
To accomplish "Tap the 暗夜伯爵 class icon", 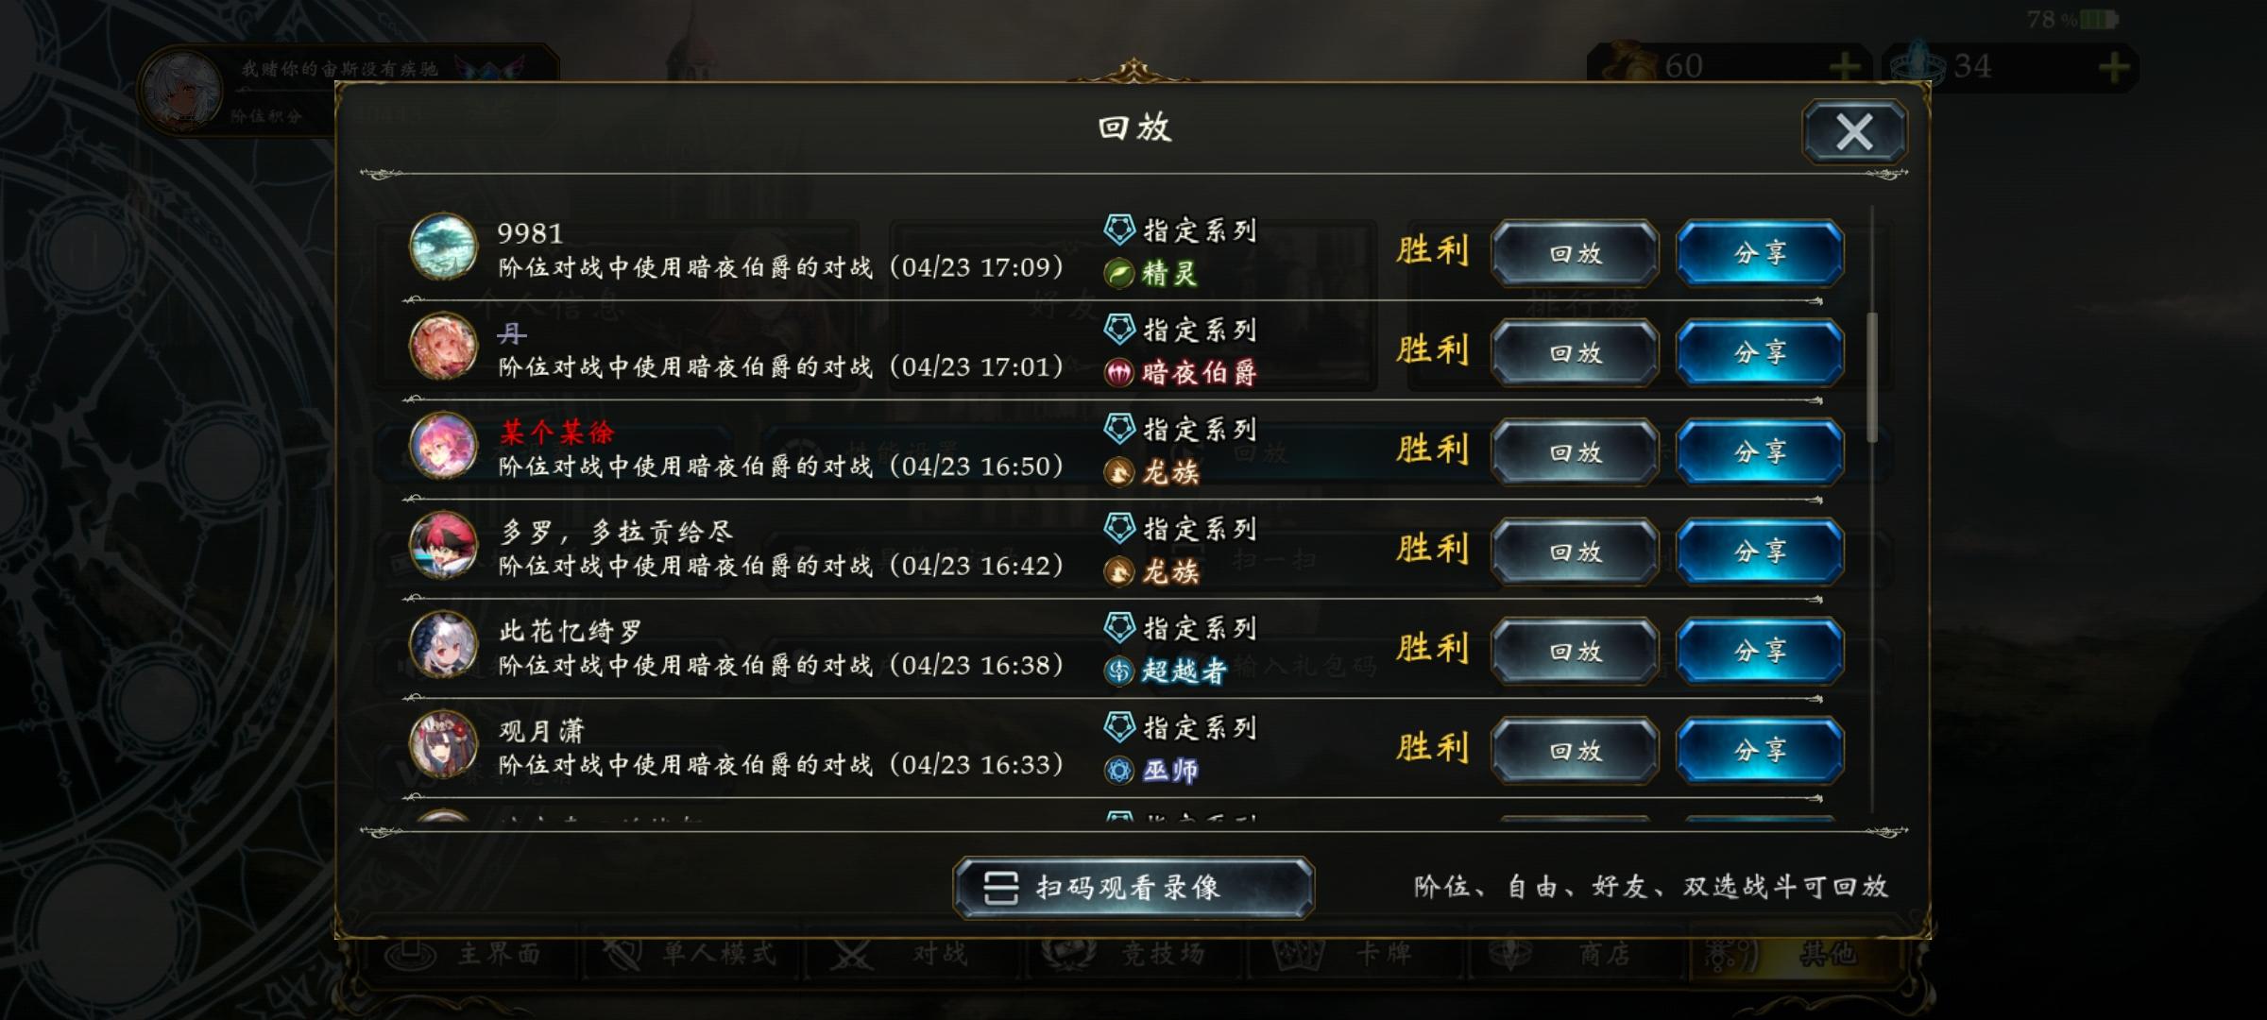I will point(1119,373).
